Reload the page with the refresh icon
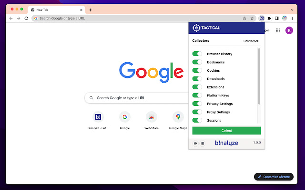Viewport: 305px width, 190px height. coord(26,19)
